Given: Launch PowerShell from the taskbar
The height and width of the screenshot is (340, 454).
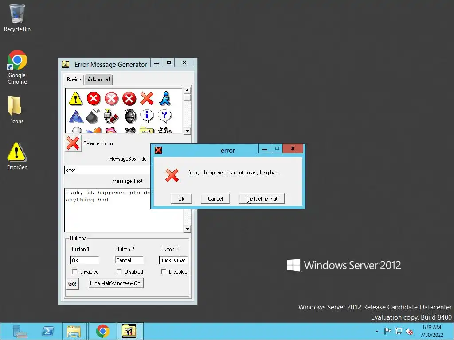Looking at the screenshot, I should (x=48, y=331).
